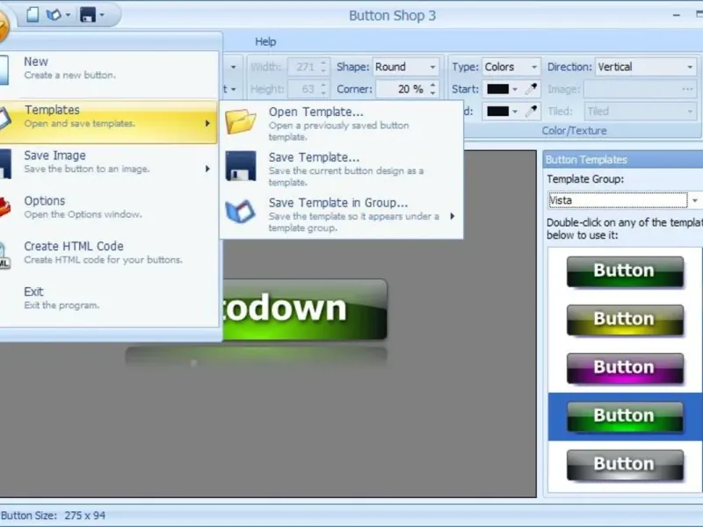Select Open Template... submenu item

point(342,123)
